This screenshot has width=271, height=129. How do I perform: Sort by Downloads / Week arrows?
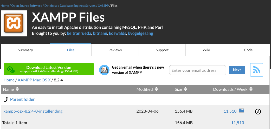click(251, 89)
